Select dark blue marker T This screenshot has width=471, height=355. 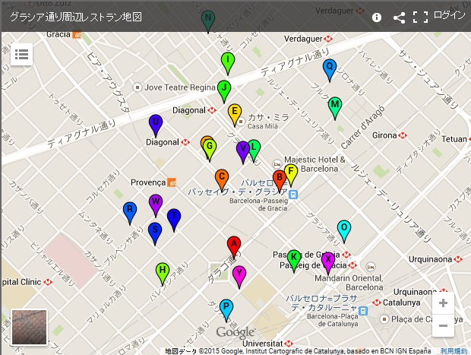tap(174, 219)
